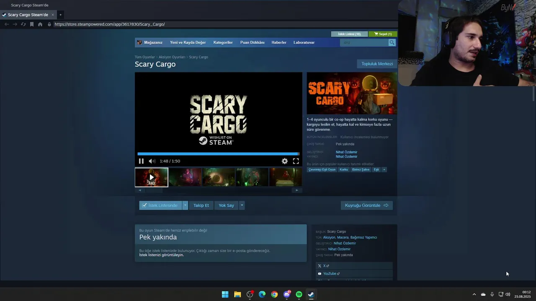Open the Korku tag
Viewport: 536px width, 301px height.
(x=344, y=169)
